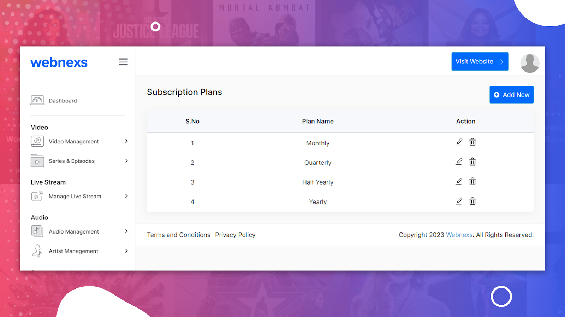
Task: Click the Subscription Plans page heading
Action: tap(184, 92)
